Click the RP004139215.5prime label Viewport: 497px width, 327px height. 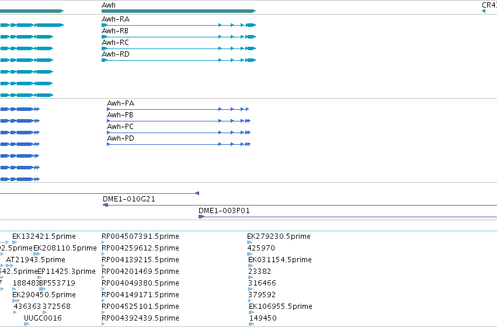pos(140,260)
